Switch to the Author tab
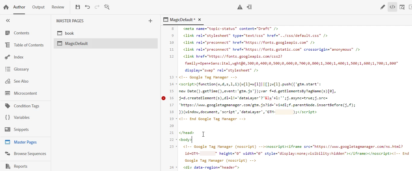The image size is (412, 171). tap(19, 7)
